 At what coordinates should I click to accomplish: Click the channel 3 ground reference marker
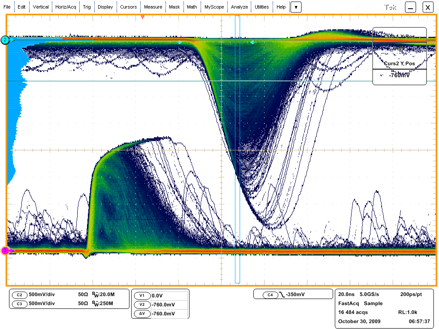tap(5, 251)
